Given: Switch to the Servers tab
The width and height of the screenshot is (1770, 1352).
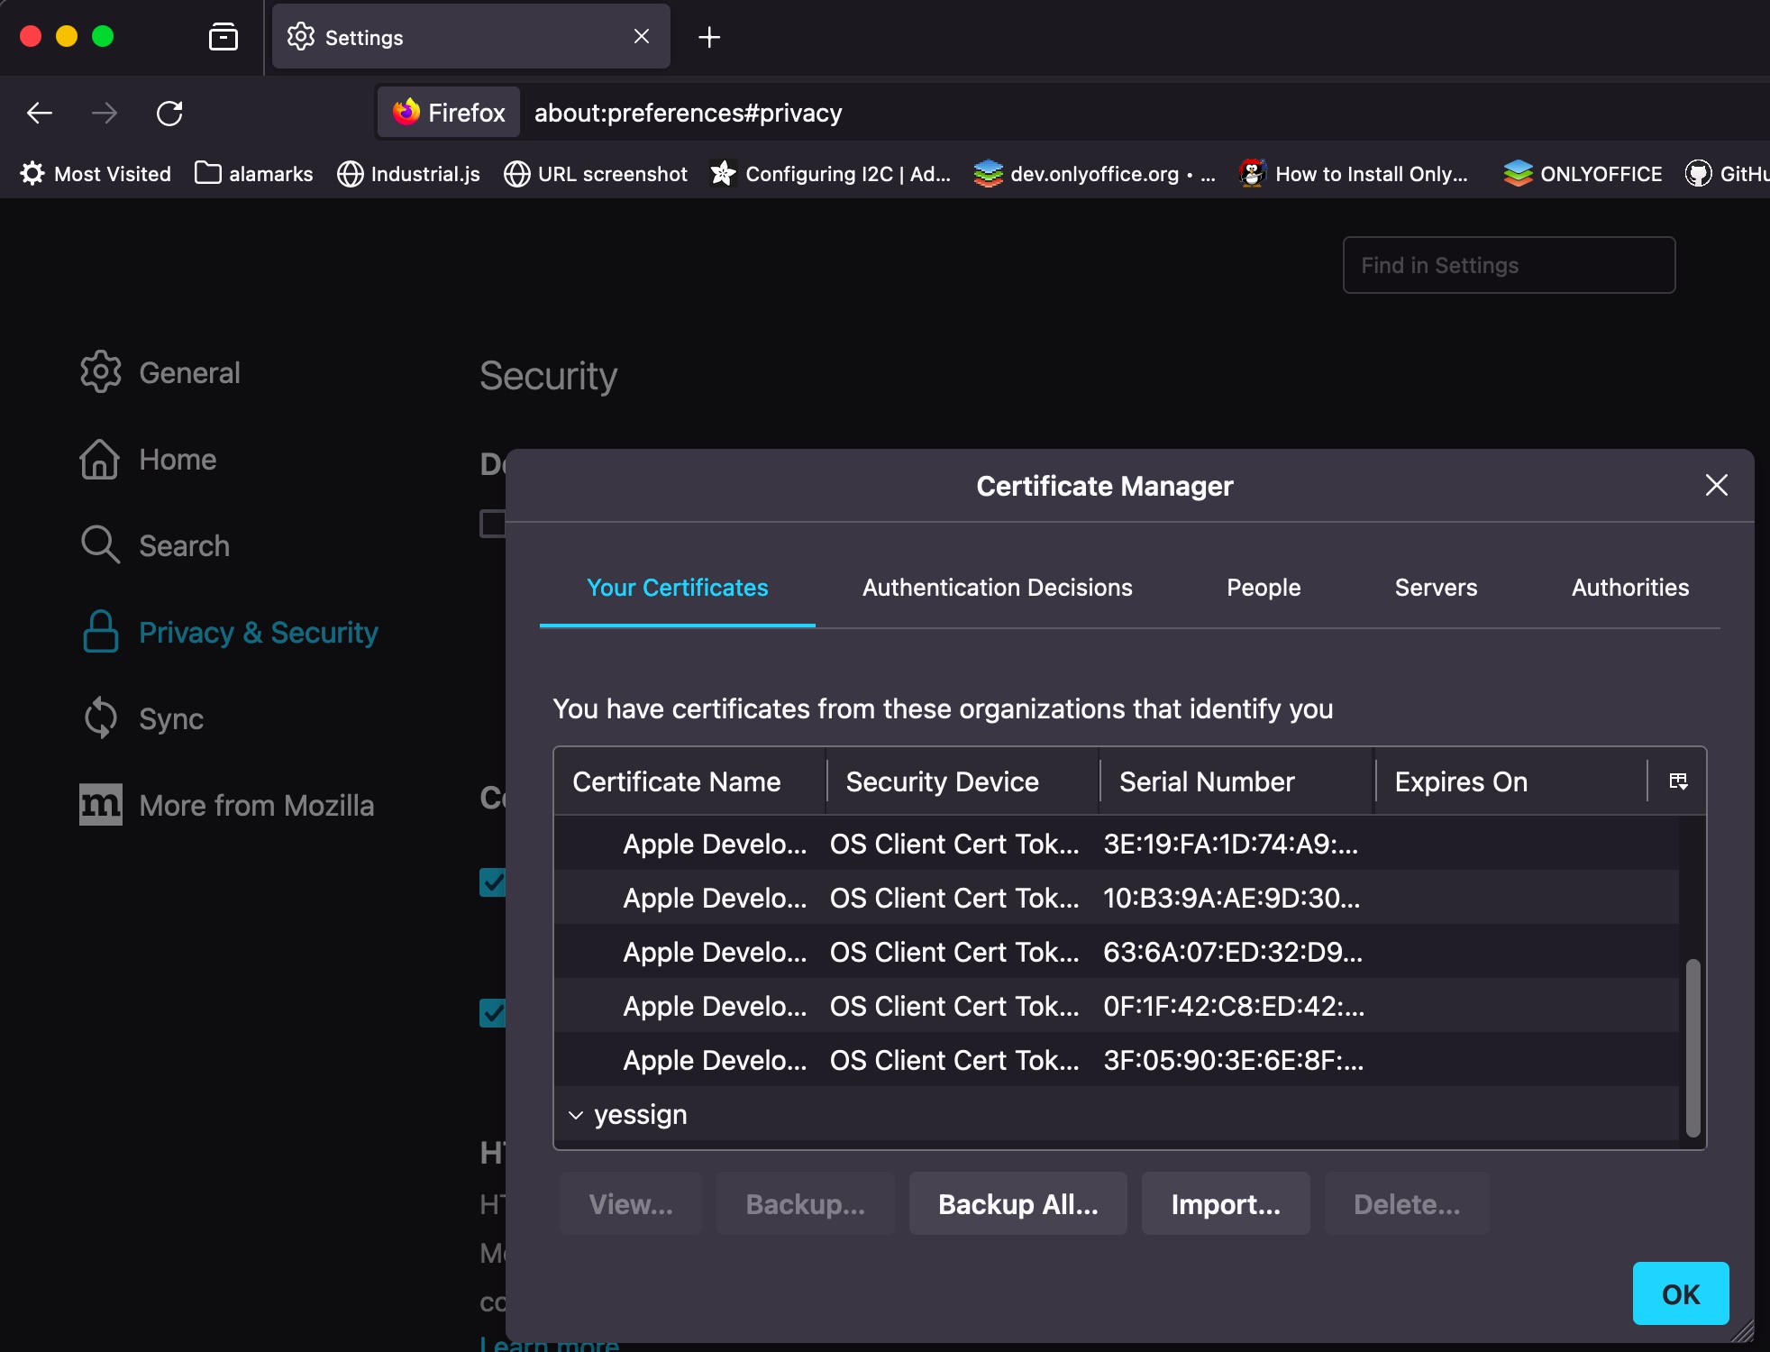Looking at the screenshot, I should [x=1436, y=588].
